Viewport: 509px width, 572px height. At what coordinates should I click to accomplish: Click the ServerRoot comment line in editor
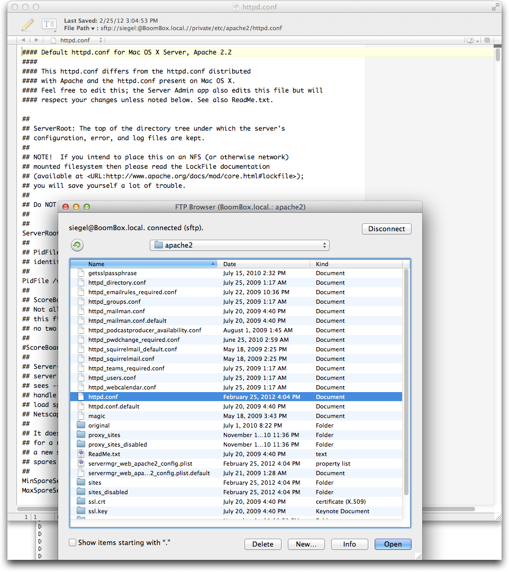153,129
